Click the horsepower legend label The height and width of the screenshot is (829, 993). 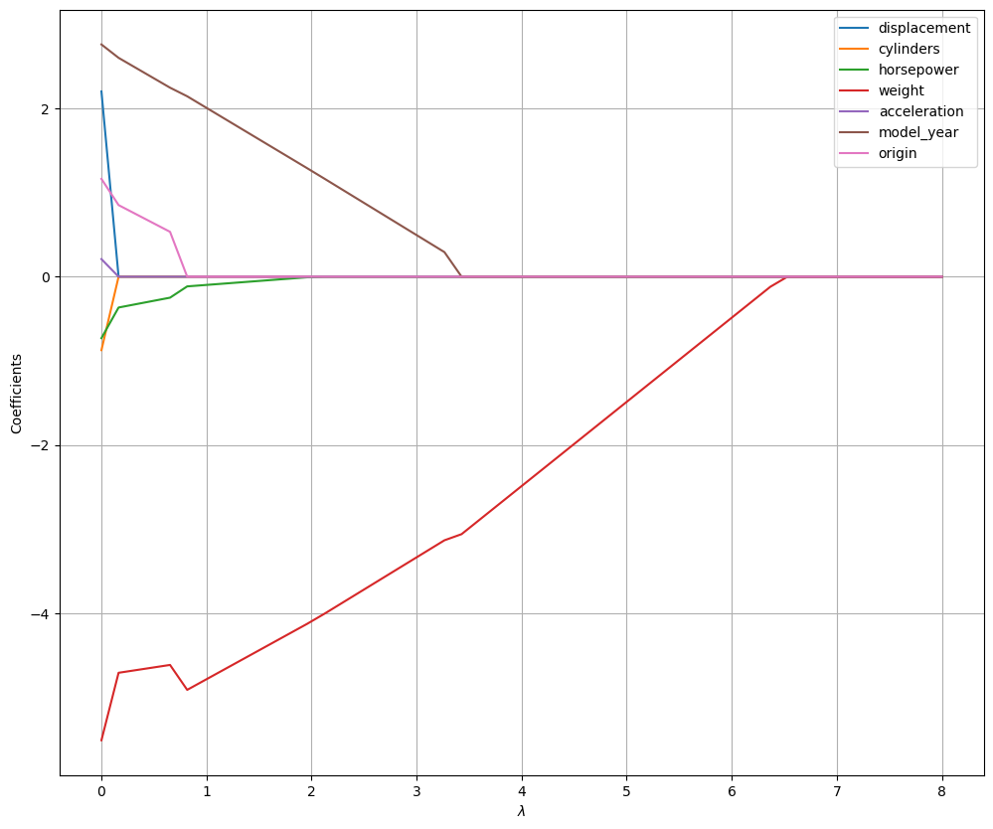tap(918, 70)
